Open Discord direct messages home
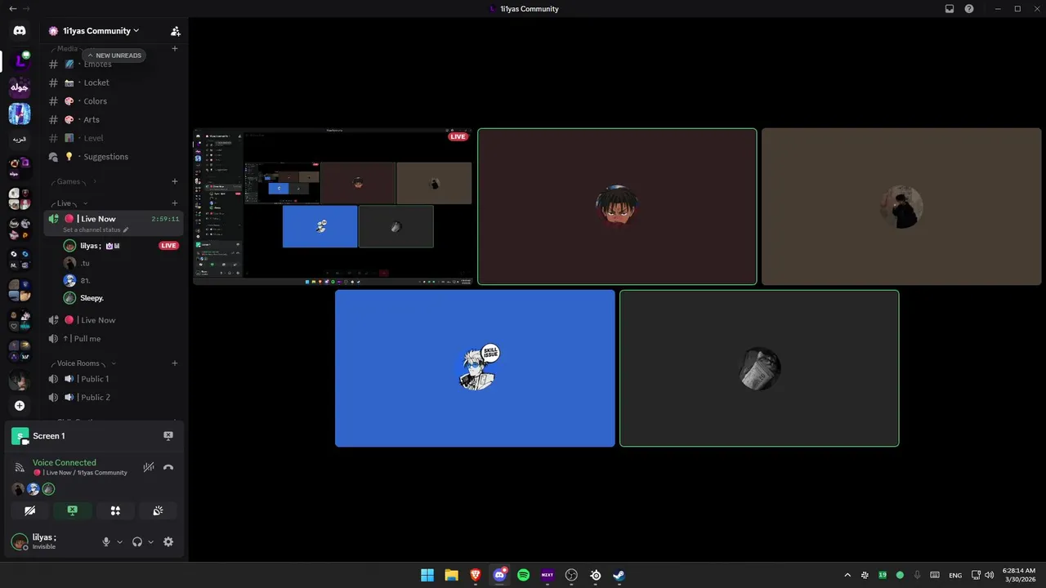This screenshot has width=1046, height=588. [x=20, y=31]
